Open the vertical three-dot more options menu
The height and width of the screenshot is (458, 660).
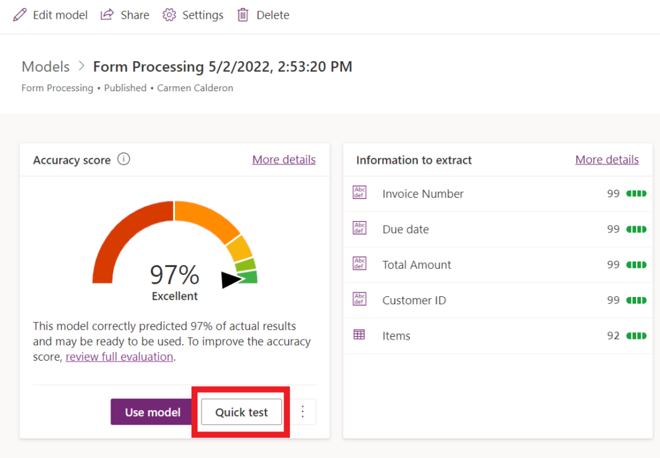tap(303, 412)
